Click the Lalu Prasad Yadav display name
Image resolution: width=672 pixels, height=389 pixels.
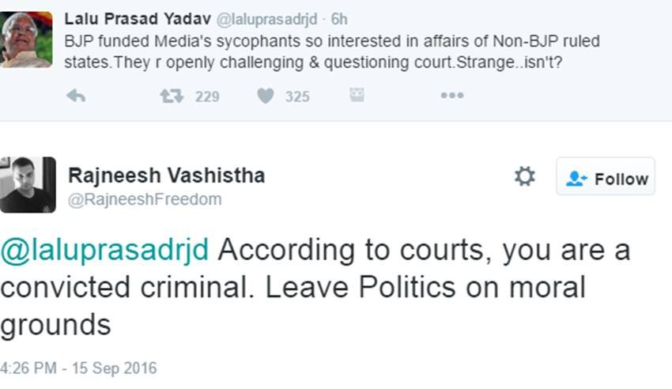click(127, 18)
